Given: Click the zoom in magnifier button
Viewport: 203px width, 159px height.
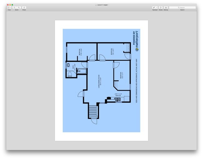Looking at the screenshot, I should [19, 7].
